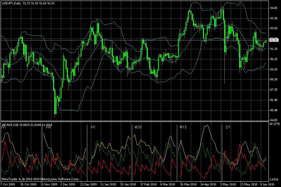Select the 87.35 price axis label
281x187 pixels.
coord(274,90)
